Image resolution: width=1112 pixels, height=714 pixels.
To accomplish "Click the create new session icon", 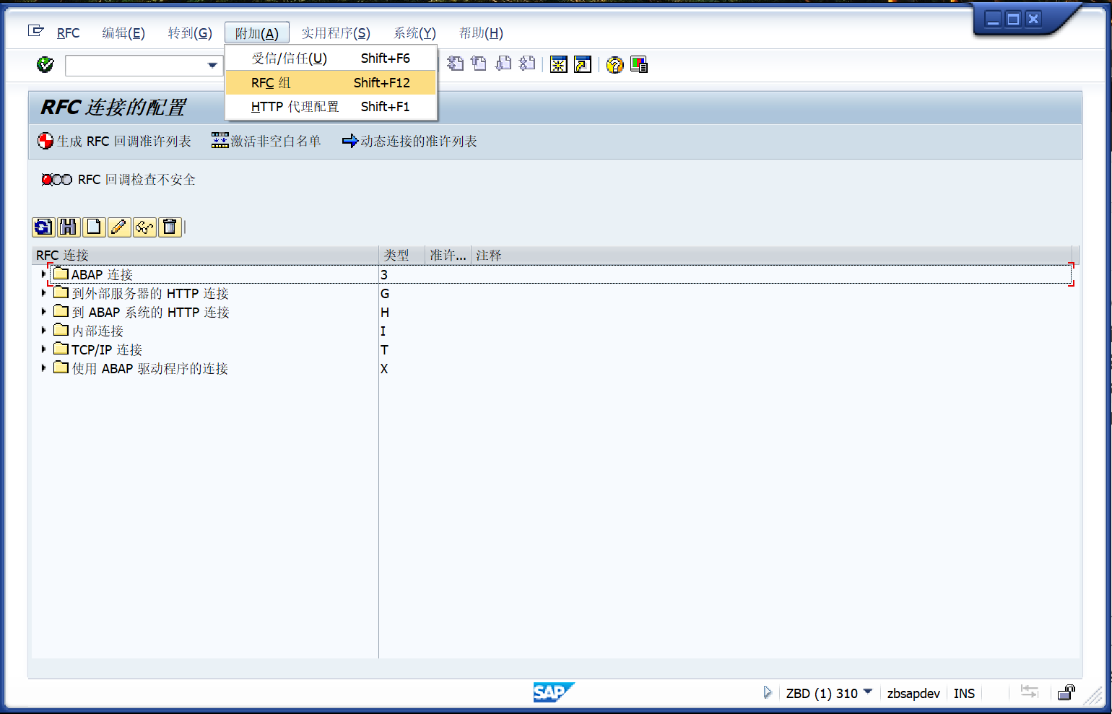I will pyautogui.click(x=559, y=65).
